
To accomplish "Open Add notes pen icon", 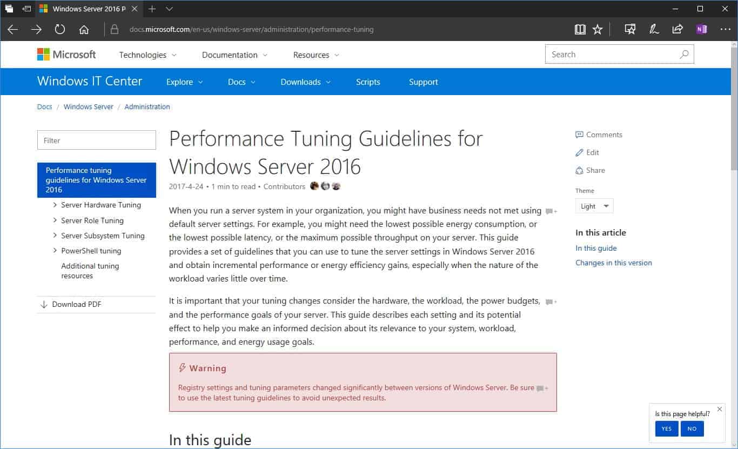I will [654, 30].
